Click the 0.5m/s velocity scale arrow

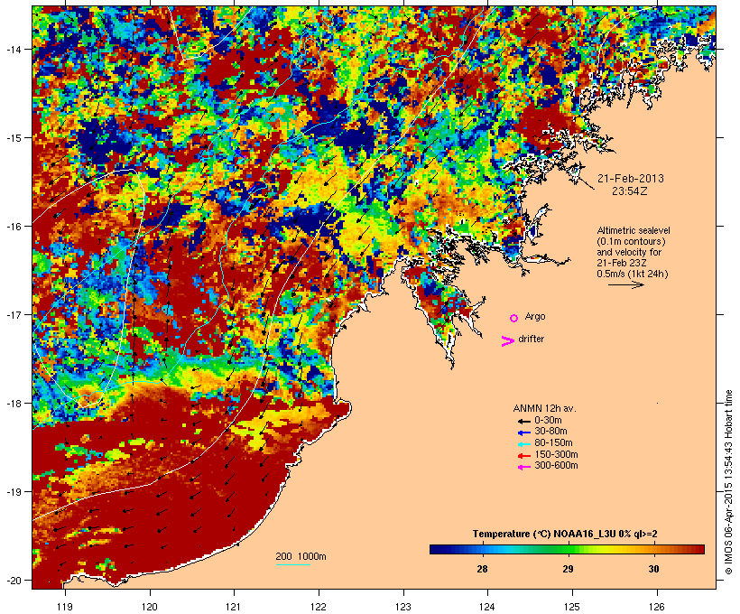[625, 284]
